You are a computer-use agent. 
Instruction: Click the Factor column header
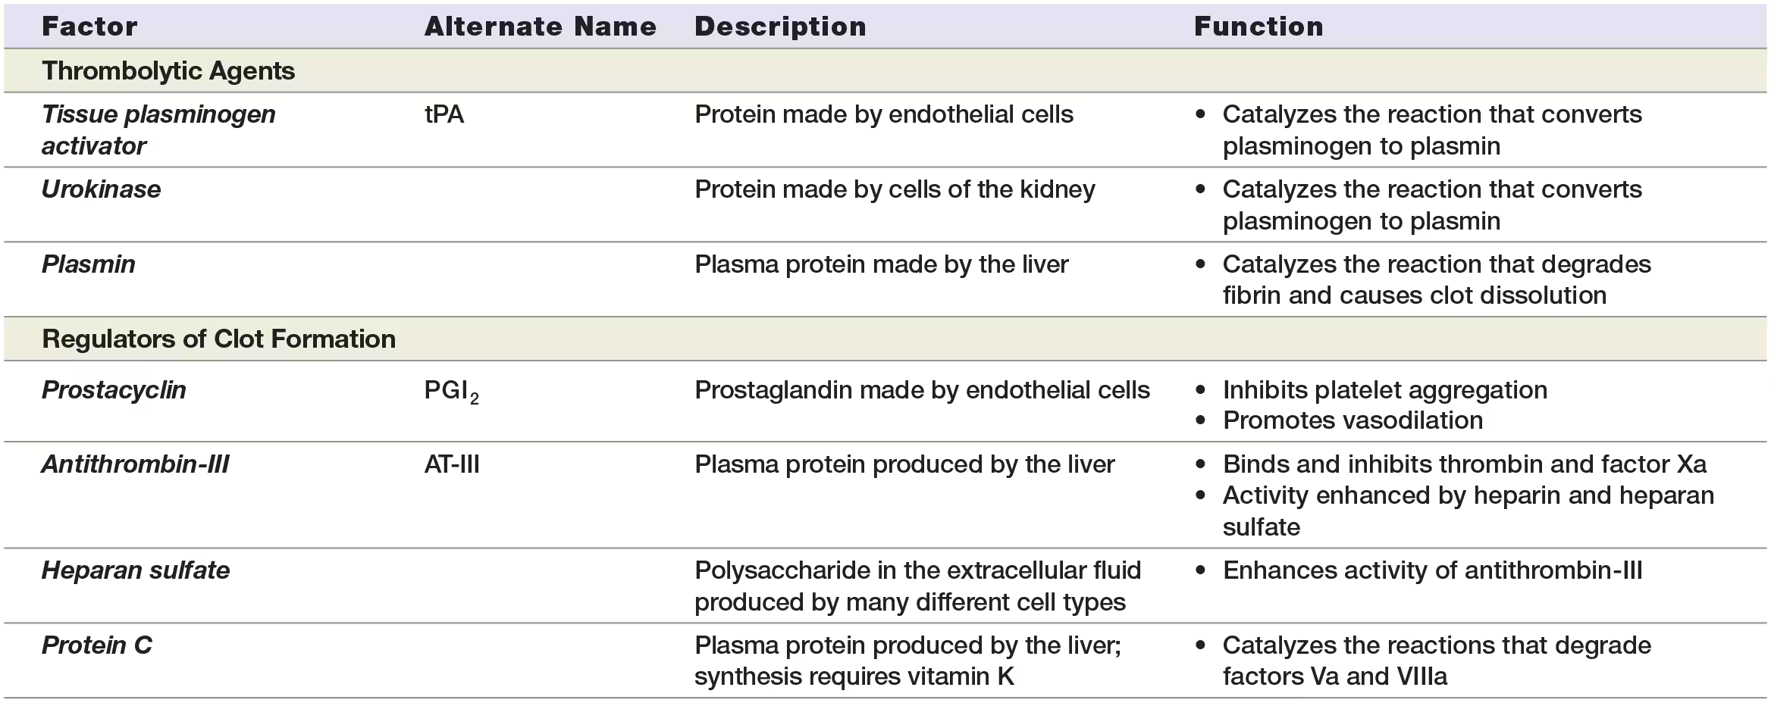click(x=89, y=27)
